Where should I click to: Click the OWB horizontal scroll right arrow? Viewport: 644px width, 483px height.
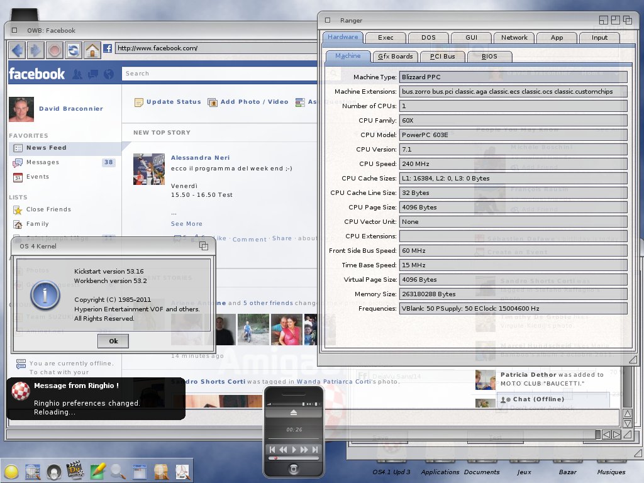pyautogui.click(x=617, y=435)
